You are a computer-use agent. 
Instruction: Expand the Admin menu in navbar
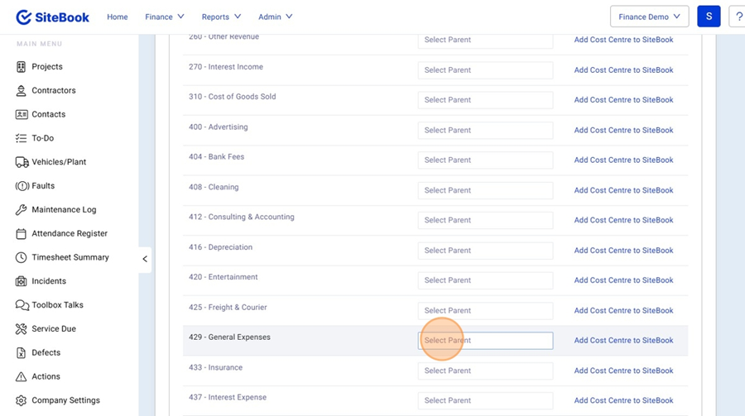pyautogui.click(x=275, y=17)
